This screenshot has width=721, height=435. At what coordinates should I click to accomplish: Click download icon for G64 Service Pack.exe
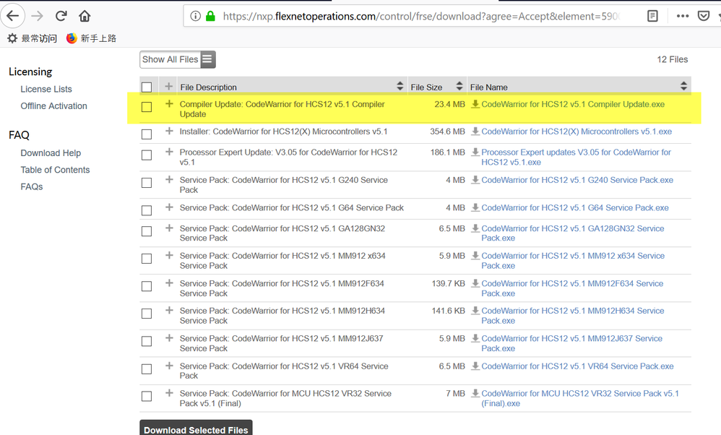475,208
